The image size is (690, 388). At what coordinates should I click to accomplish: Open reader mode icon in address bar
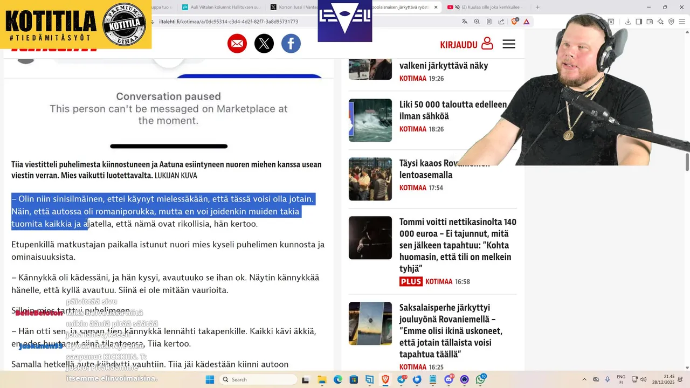point(489,22)
